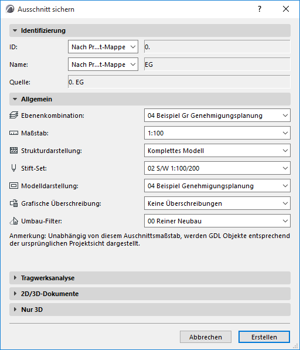This screenshot has width=300, height=350.
Task: Click the dialog resize grip corner
Action: [296, 346]
